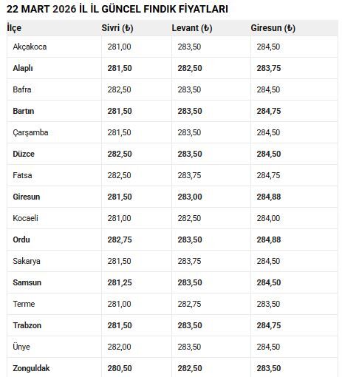Screen dimensions: 342x377
Task: Click the İlçe column header
Action: click(x=14, y=28)
